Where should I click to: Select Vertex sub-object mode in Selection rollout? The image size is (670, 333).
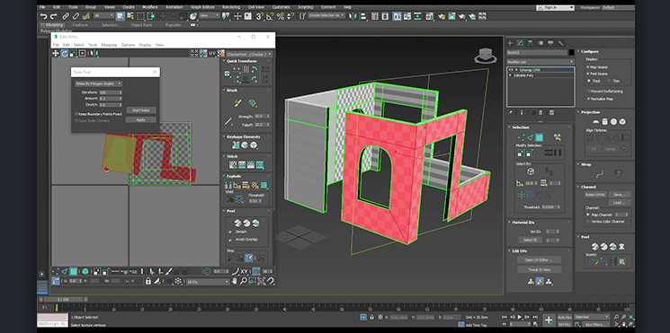tap(522, 137)
